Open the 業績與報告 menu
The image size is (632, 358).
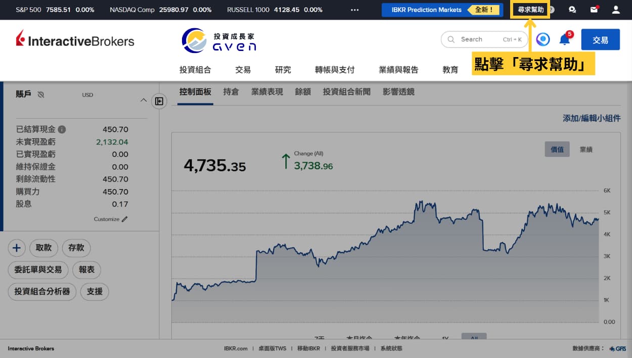click(x=398, y=70)
